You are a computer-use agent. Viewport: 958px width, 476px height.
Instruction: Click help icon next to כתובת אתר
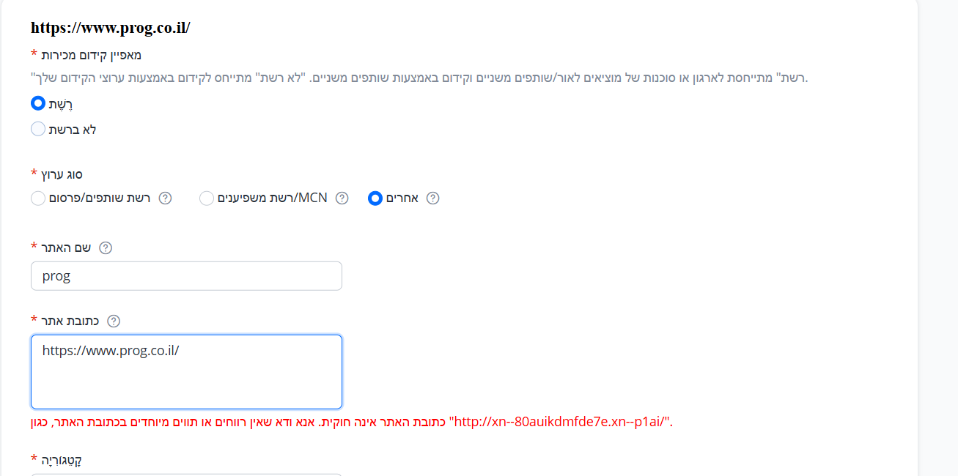coord(114,321)
